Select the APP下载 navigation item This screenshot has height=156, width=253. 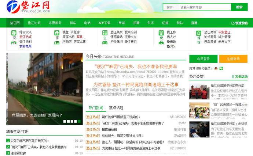104,23
